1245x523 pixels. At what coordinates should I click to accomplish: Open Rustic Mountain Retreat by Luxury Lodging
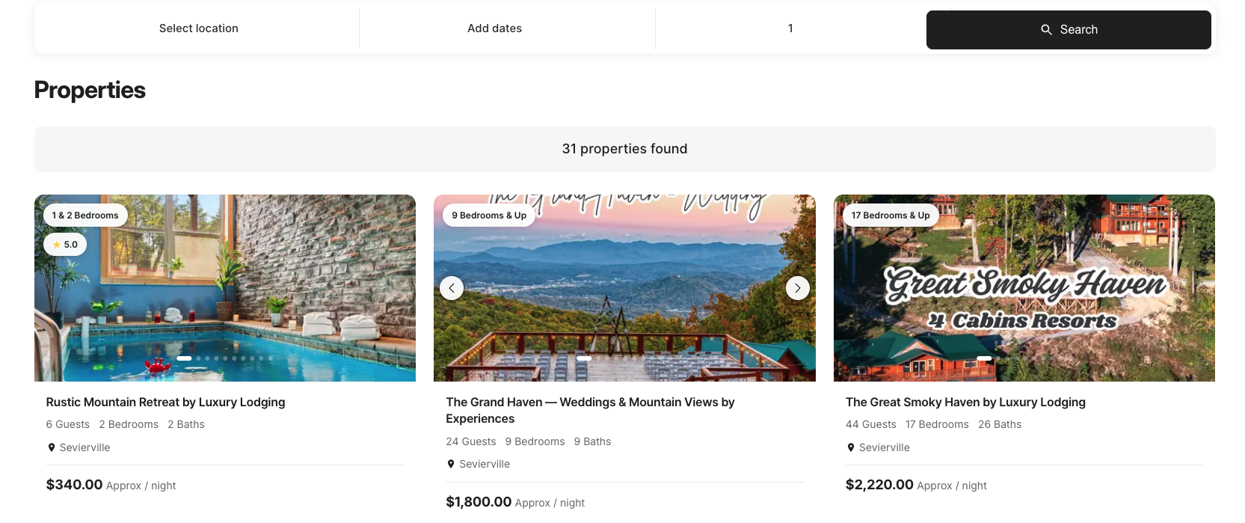165,403
